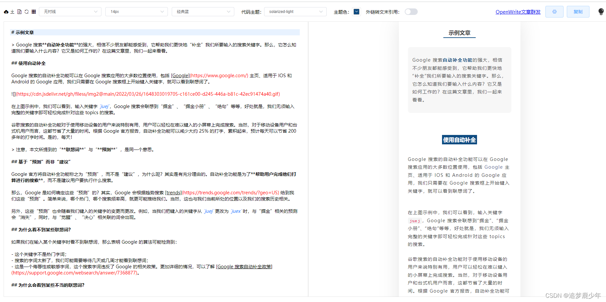Click the download icon in toolbar
The image size is (606, 302).
pyautogui.click(x=12, y=12)
